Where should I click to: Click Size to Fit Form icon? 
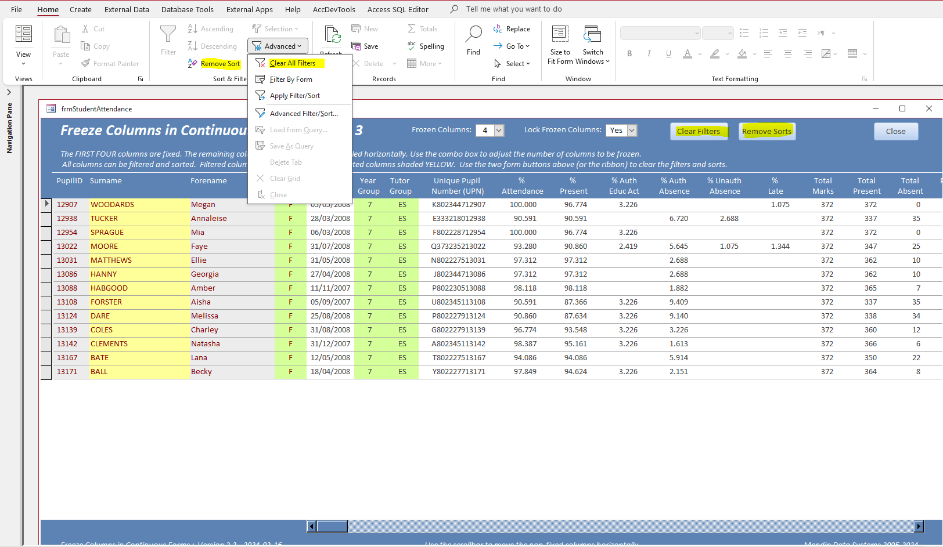point(560,34)
